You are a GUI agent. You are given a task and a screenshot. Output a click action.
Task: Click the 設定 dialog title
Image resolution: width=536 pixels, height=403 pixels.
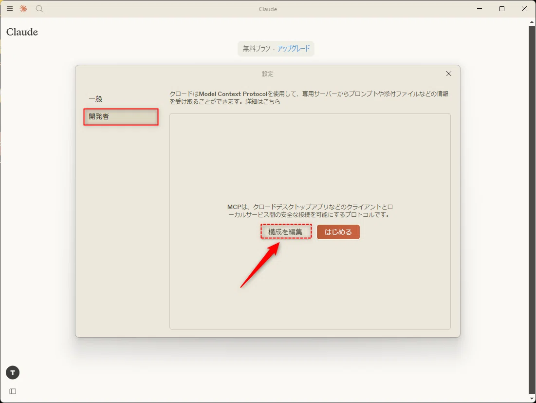(268, 74)
